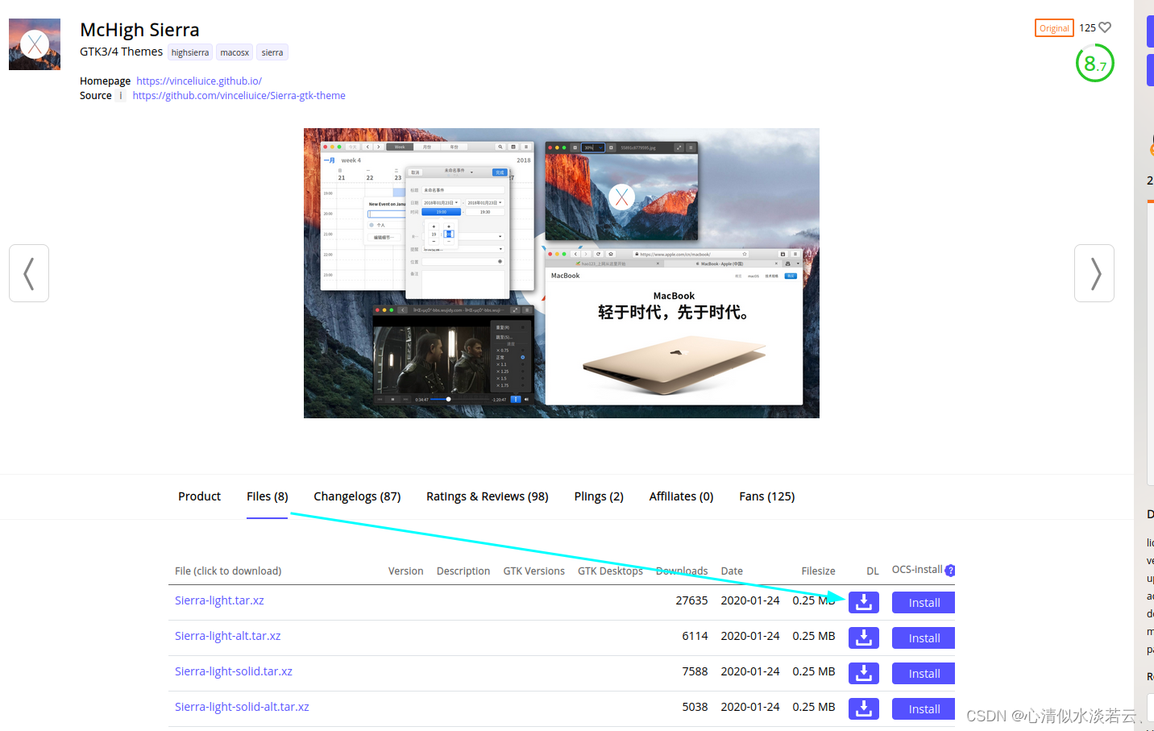Open the Affiliates (0) tab
Viewport: 1154px width, 731px height.
tap(681, 496)
